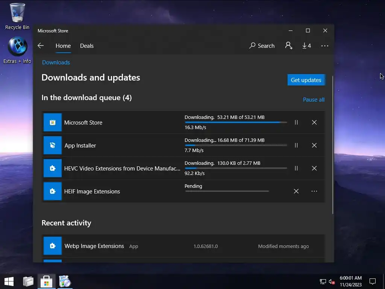
Task: Click the Microsoft Store taskbar icon
Action: pos(46,281)
